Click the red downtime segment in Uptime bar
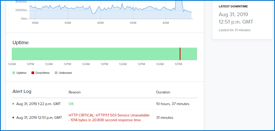Image resolution: width=275 pixels, height=131 pixels. pyautogui.click(x=180, y=54)
